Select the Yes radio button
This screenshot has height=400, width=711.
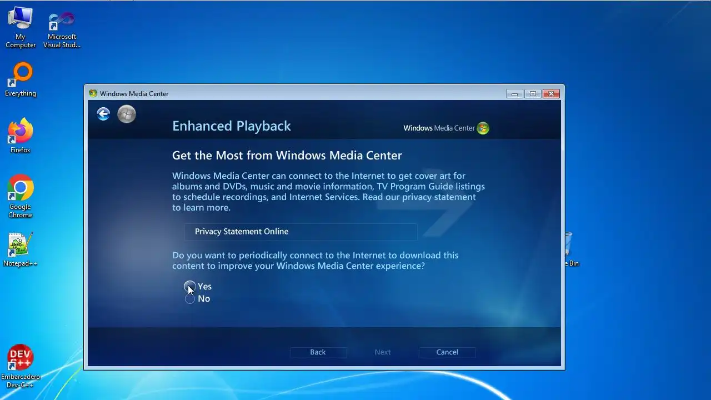(190, 287)
